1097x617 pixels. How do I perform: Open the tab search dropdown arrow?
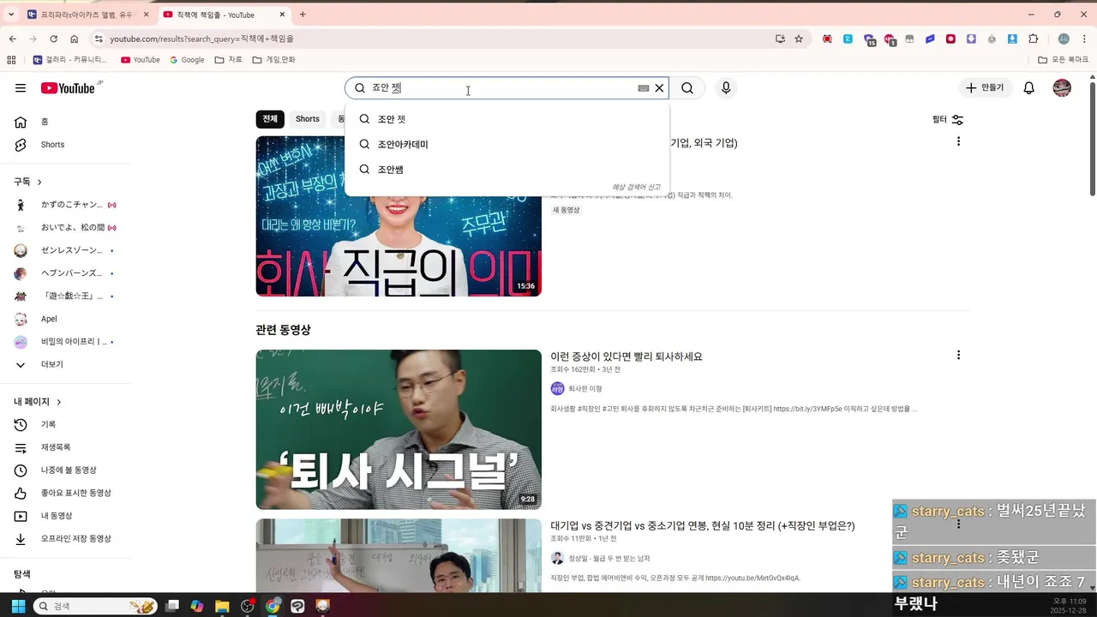click(11, 15)
